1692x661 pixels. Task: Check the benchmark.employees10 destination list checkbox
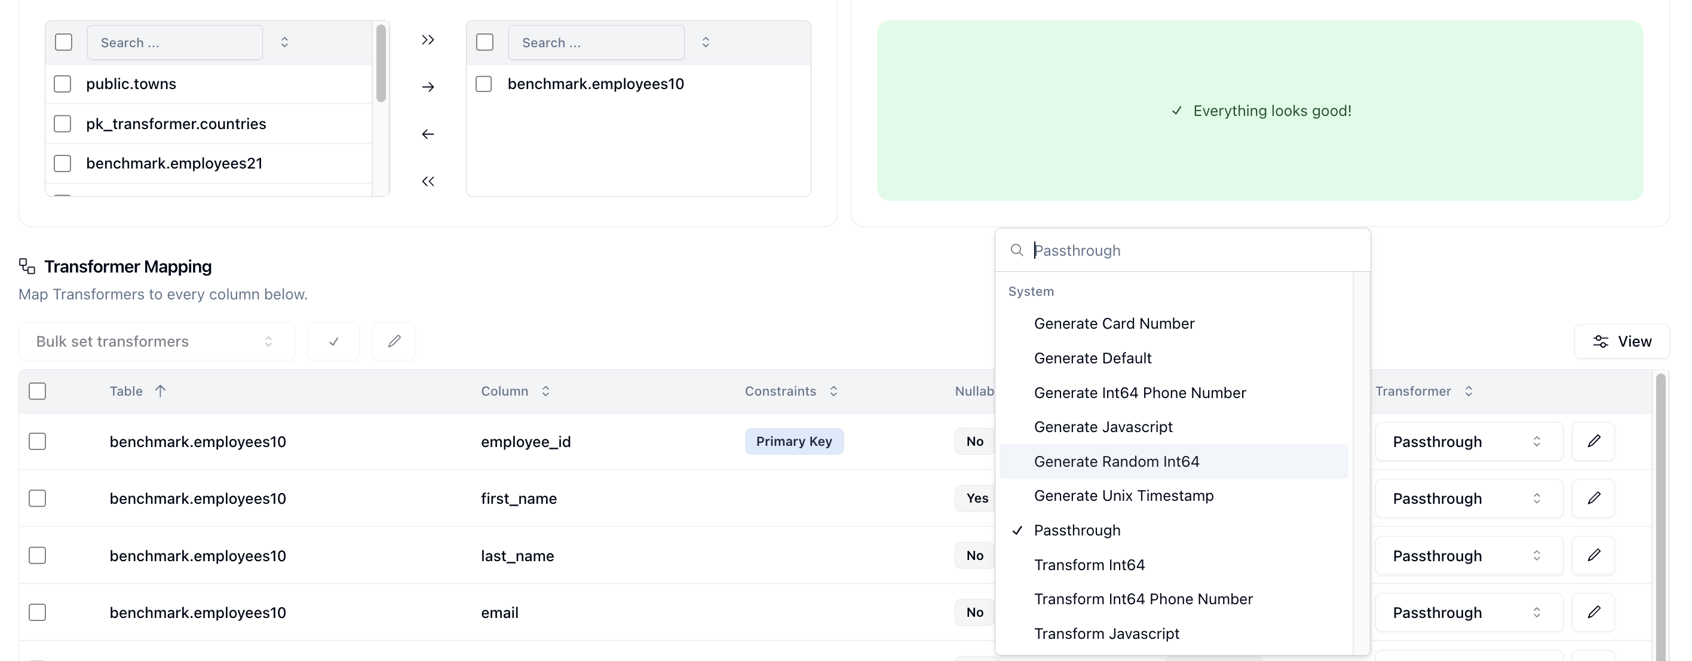pyautogui.click(x=483, y=84)
